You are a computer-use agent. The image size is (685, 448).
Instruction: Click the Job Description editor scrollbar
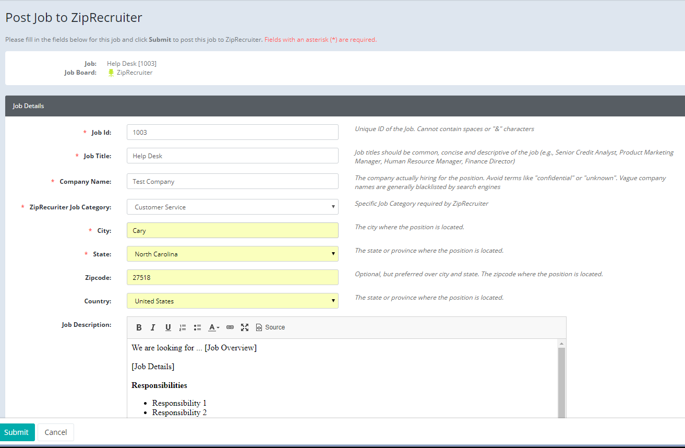pos(561,381)
